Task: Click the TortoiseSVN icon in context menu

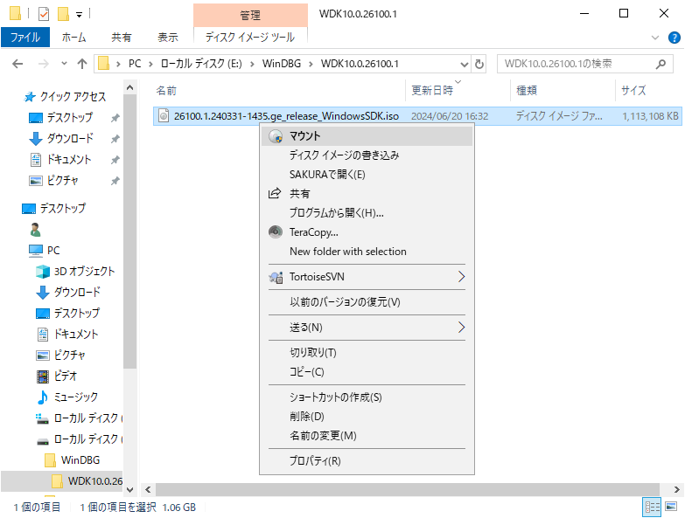Action: (x=276, y=277)
